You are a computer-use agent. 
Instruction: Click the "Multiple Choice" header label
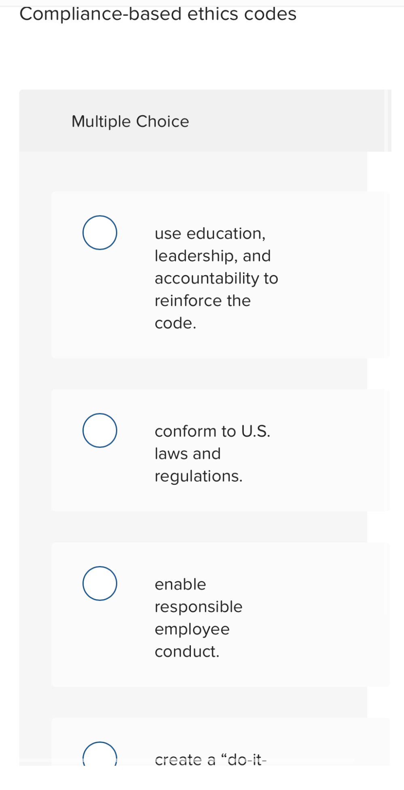click(x=130, y=121)
